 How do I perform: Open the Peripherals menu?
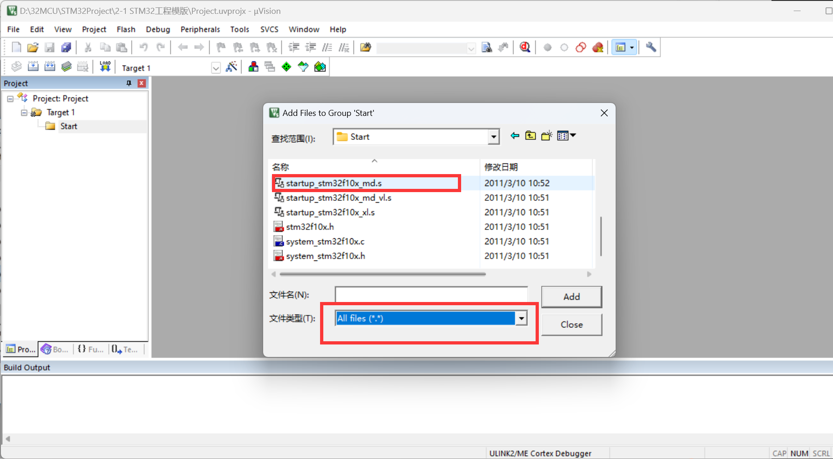pyautogui.click(x=200, y=29)
